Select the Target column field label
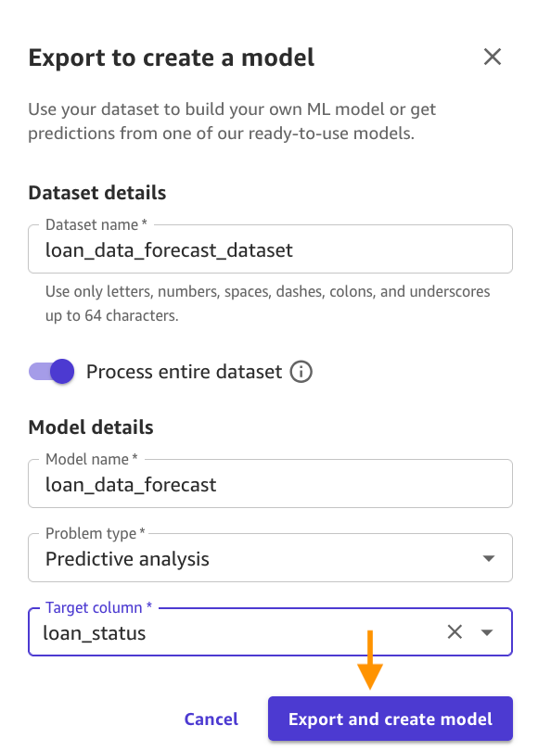Viewport: 538px width, 751px height. tap(98, 608)
